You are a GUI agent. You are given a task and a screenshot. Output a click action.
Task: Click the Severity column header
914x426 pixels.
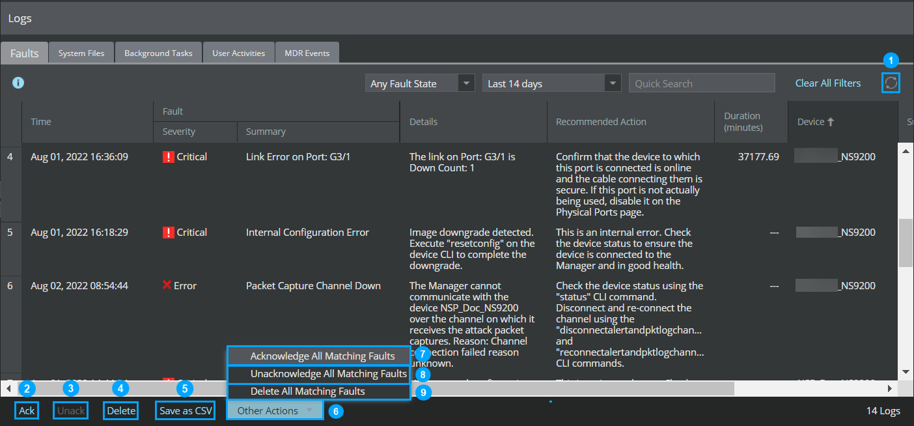pos(195,132)
